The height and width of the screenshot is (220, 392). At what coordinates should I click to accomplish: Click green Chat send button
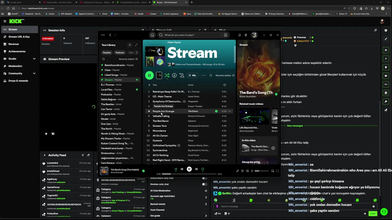tap(373, 214)
